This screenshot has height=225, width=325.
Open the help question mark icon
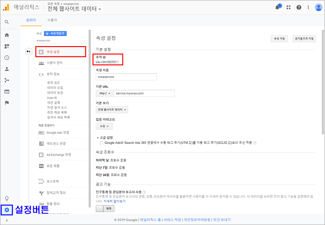click(x=299, y=7)
